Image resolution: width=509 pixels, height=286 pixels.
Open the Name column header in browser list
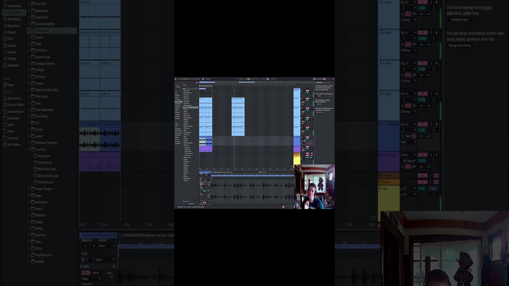190,89
